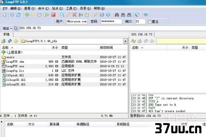This screenshot has height=137, width=206.
Task: Open the 地址 address dropdown arrow
Action: (x=11, y=28)
